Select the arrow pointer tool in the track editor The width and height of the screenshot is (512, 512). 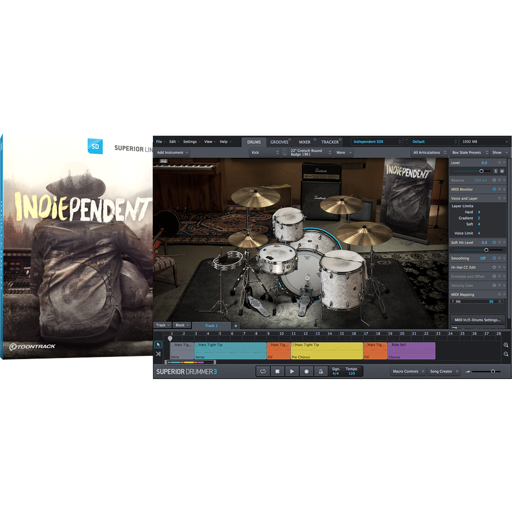[x=158, y=345]
